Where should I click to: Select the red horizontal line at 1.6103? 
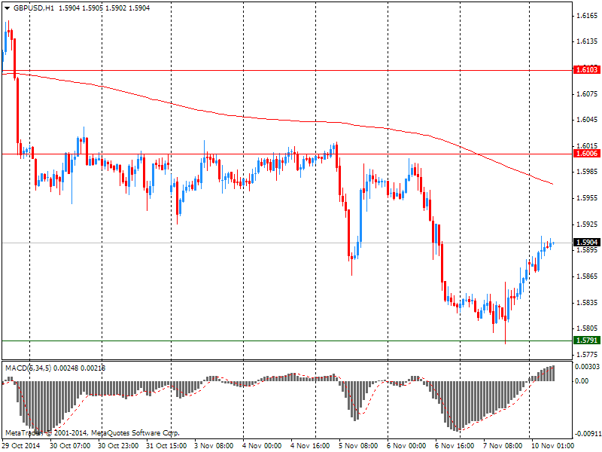(x=287, y=70)
